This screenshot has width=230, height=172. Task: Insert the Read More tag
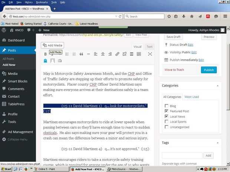click(x=132, y=54)
